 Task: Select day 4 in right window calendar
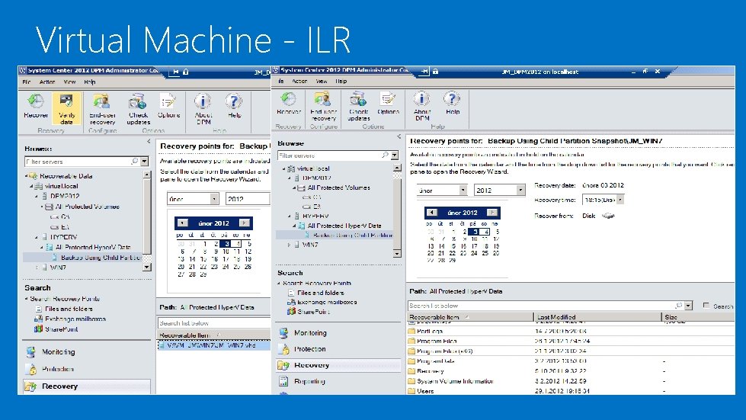click(x=485, y=232)
